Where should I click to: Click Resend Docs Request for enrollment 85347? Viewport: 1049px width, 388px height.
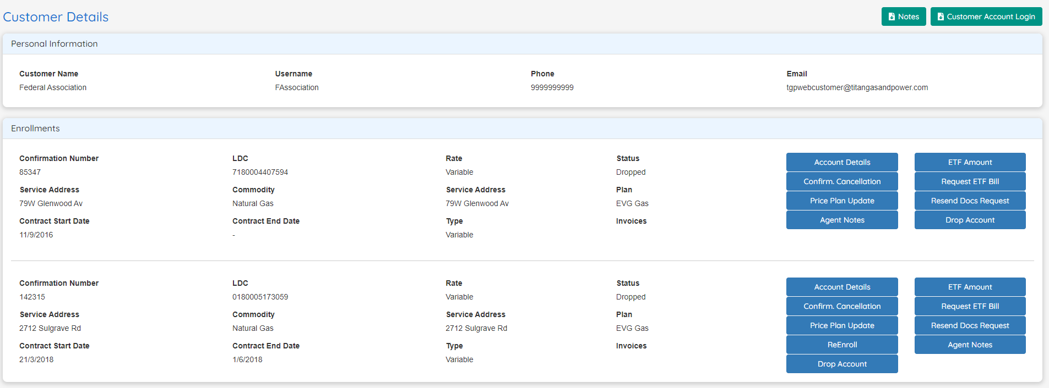pos(970,201)
